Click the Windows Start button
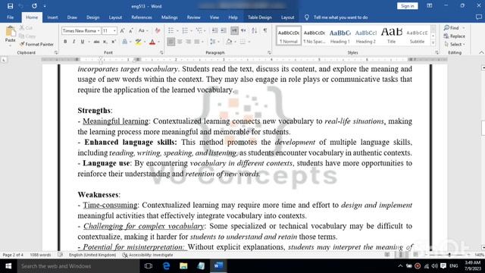The image size is (485, 273). [x=8, y=266]
